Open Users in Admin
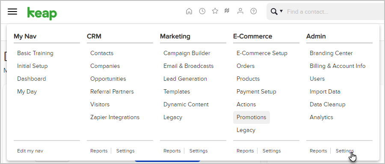Image resolution: width=385 pixels, height=164 pixels. (317, 79)
